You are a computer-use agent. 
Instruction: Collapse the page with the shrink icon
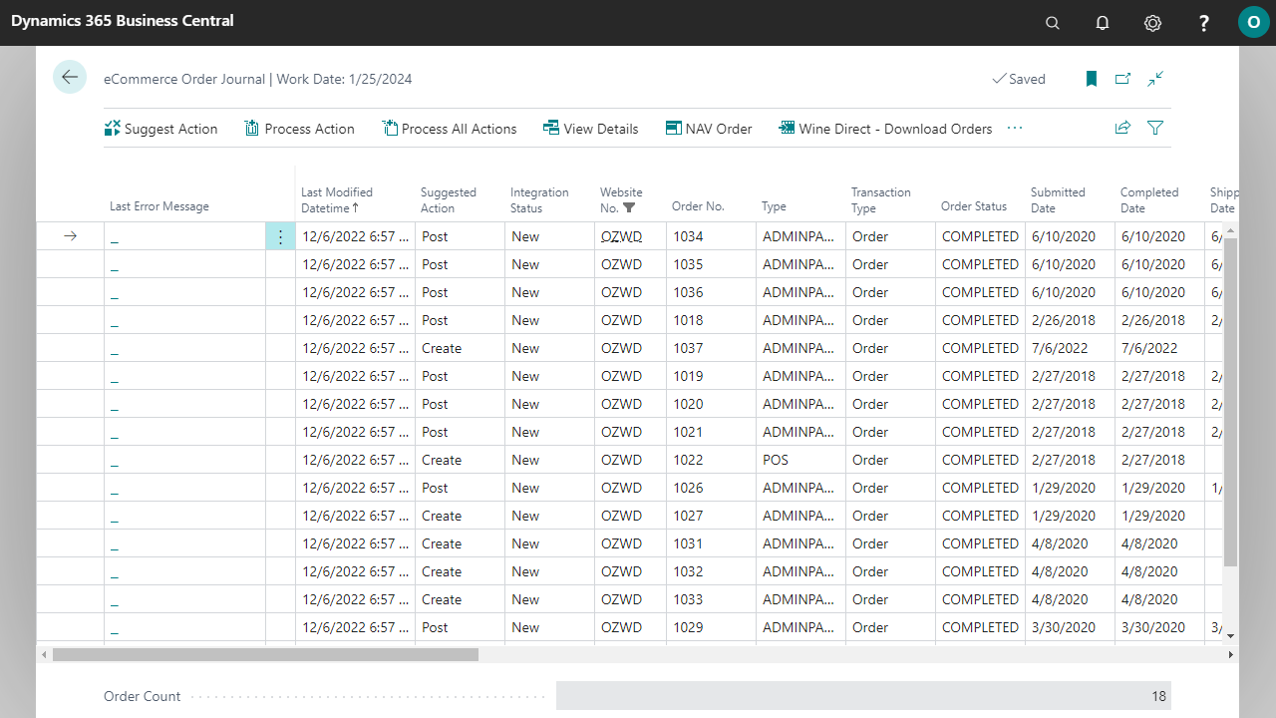(x=1155, y=79)
